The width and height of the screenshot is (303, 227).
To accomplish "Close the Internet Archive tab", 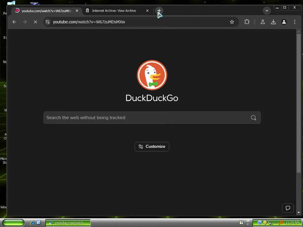I will pos(147,11).
